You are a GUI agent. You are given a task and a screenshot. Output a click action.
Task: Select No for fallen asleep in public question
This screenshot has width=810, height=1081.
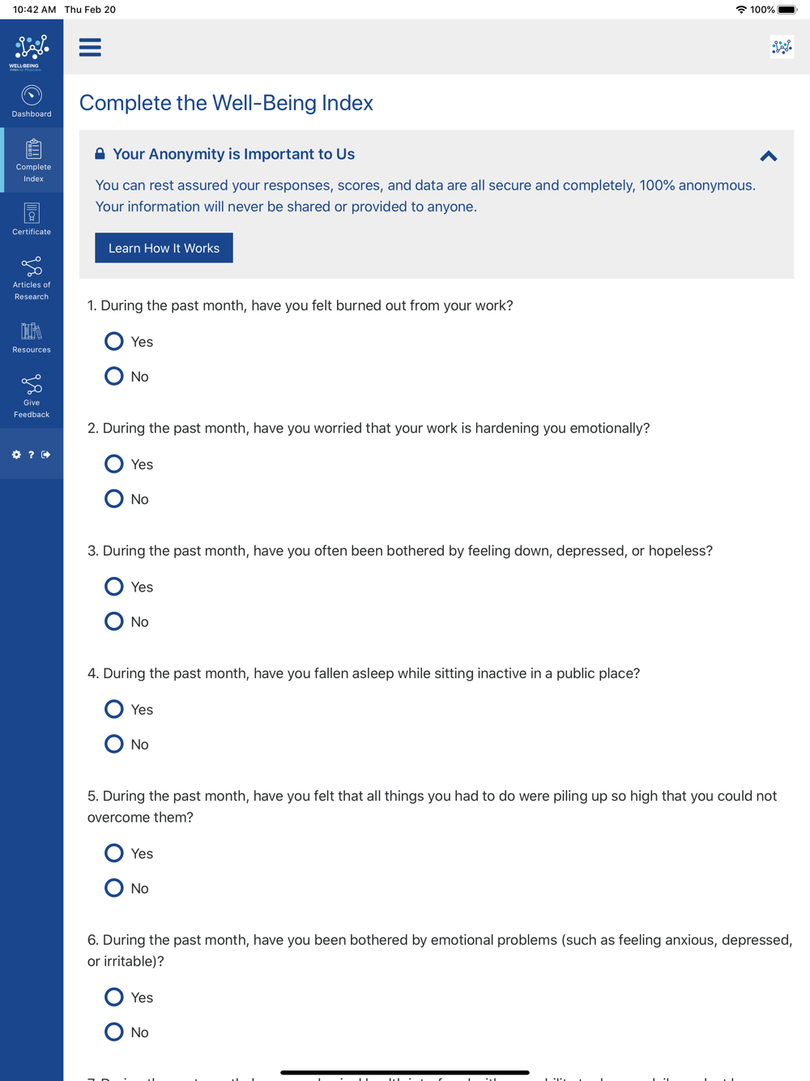[114, 744]
